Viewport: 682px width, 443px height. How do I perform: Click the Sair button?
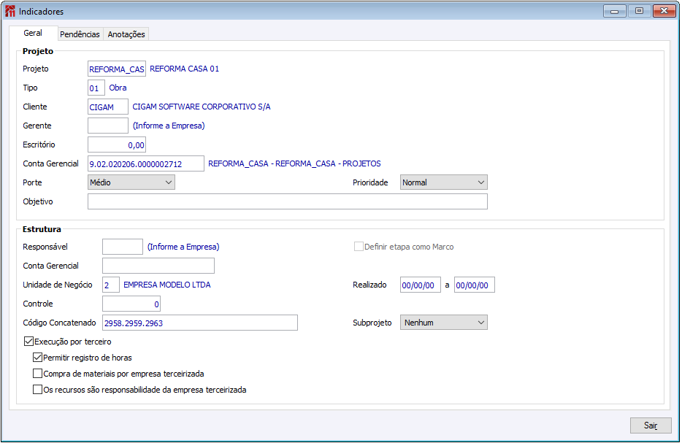click(x=651, y=425)
